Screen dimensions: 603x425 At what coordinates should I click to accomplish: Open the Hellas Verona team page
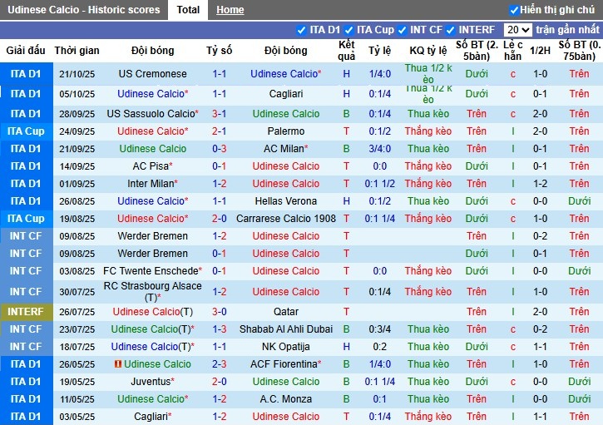(286, 201)
